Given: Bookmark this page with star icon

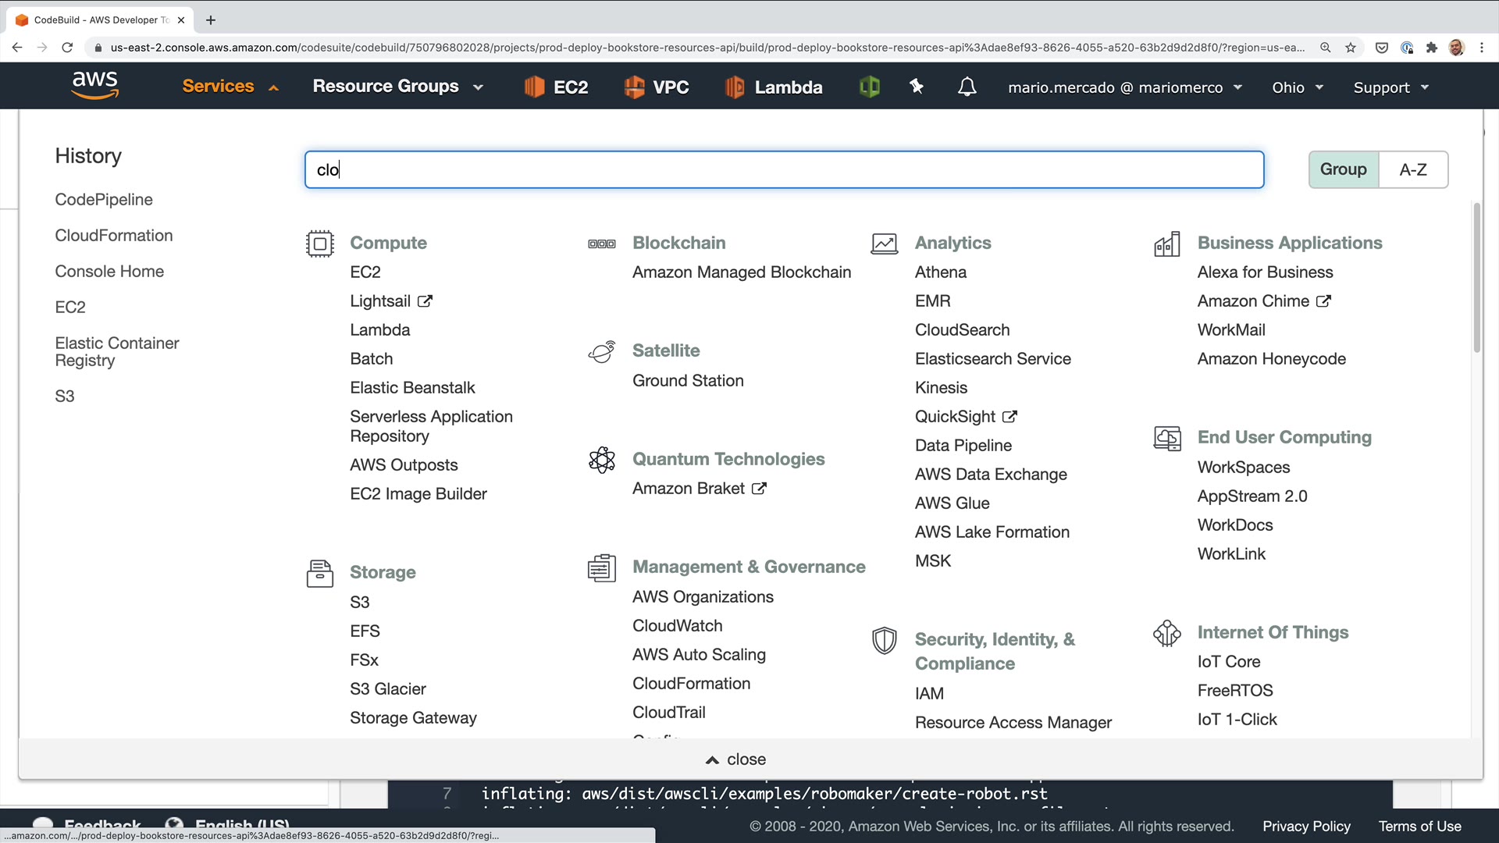Looking at the screenshot, I should [x=1351, y=48].
